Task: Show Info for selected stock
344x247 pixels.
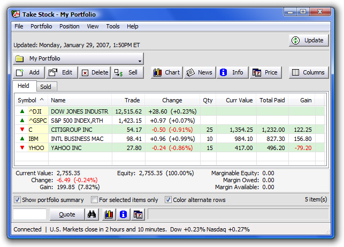Action: click(233, 72)
